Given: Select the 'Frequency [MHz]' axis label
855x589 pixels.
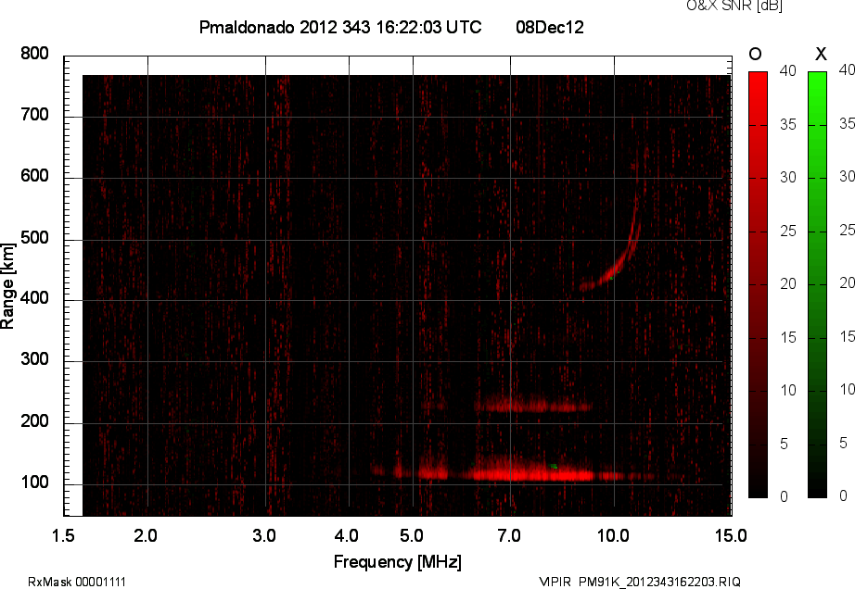Looking at the screenshot, I should [x=398, y=562].
